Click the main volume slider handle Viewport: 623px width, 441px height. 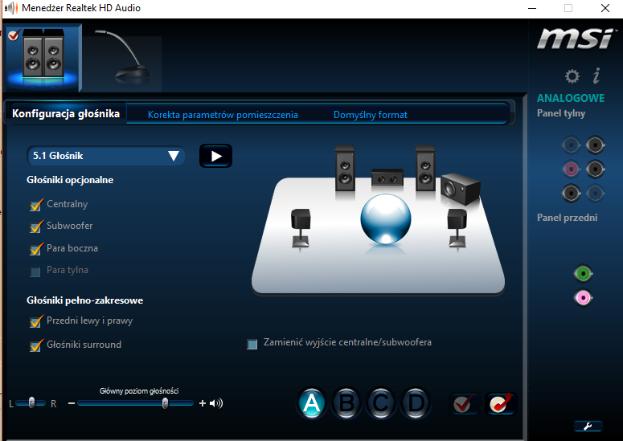pos(165,403)
